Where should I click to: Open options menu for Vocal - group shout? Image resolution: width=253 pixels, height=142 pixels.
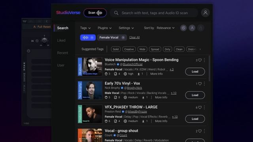204,131
